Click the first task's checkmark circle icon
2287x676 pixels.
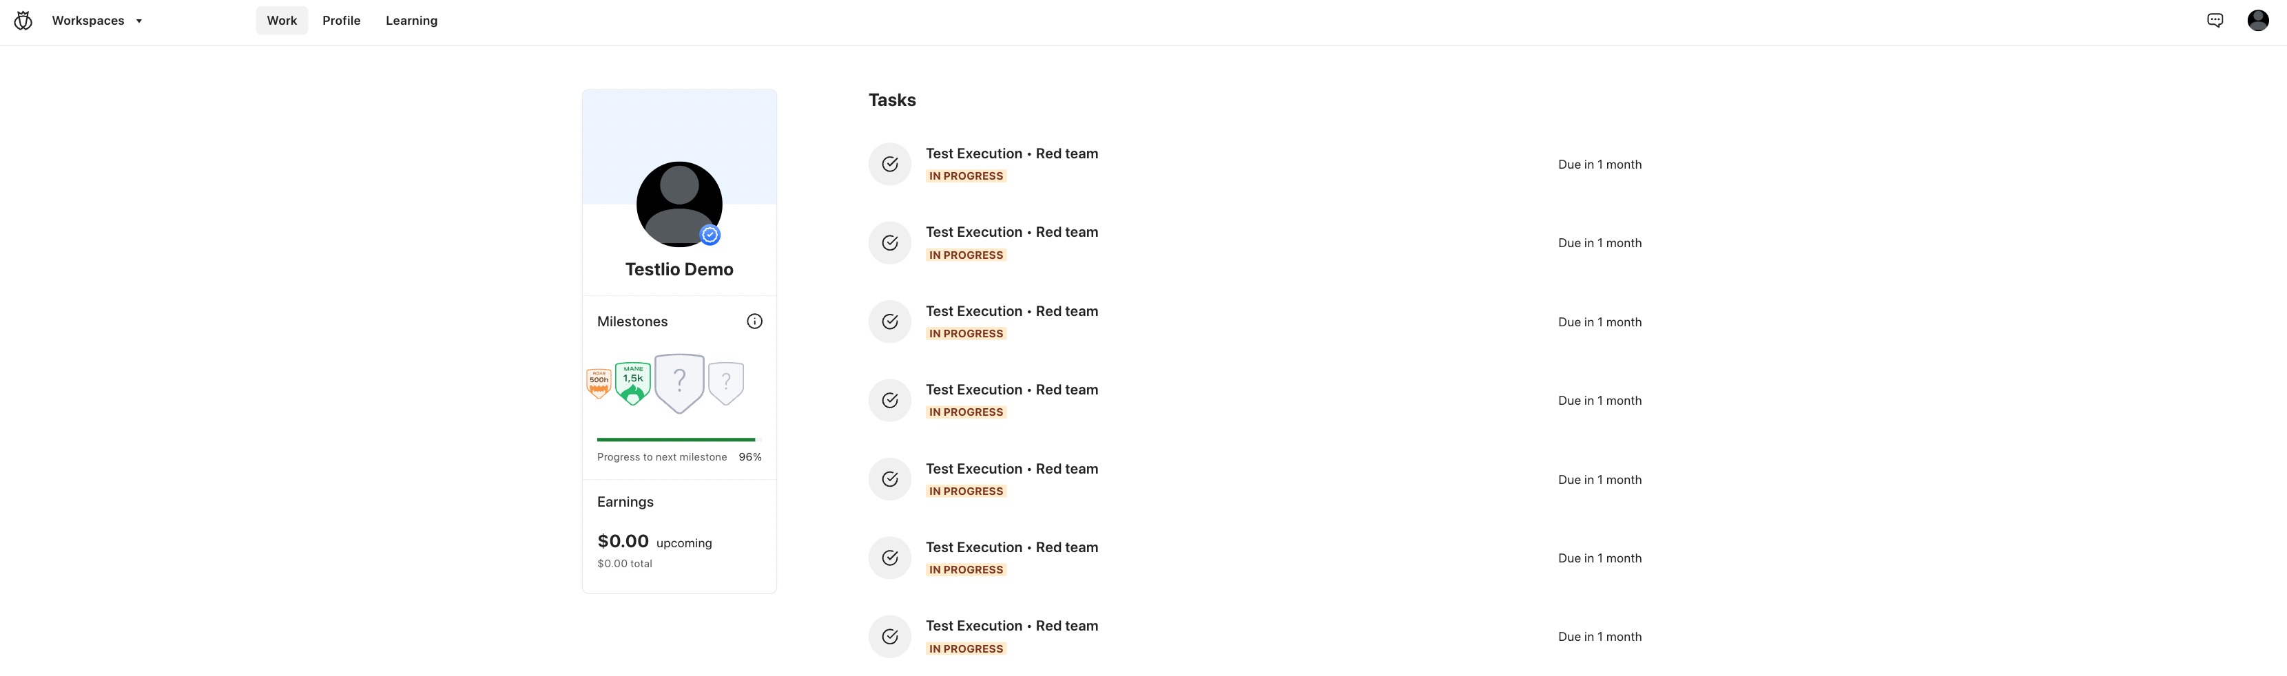tap(889, 164)
